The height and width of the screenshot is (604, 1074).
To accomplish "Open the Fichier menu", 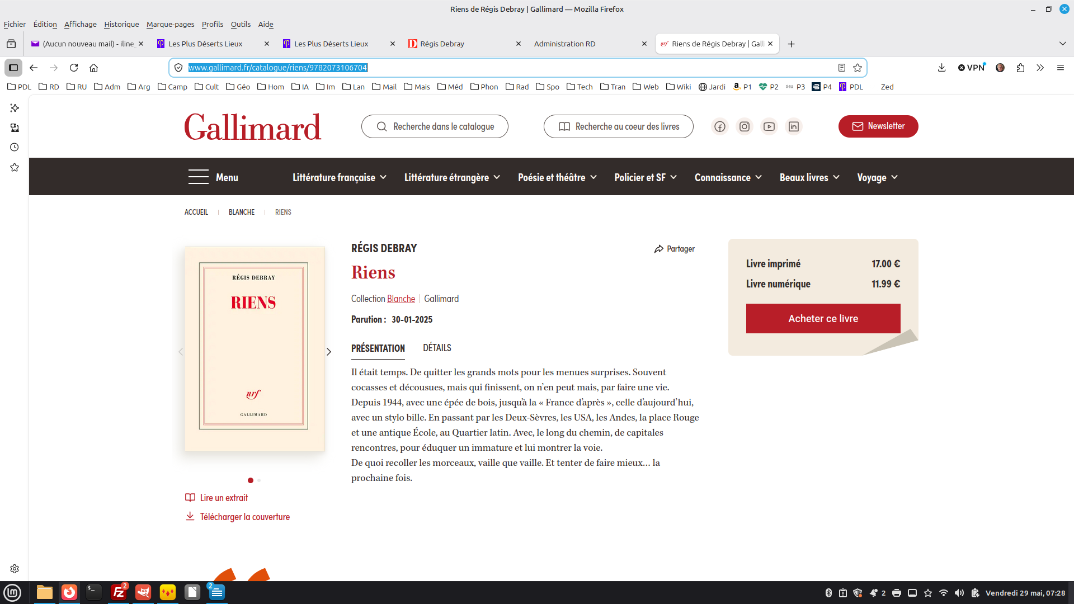I will point(15,24).
